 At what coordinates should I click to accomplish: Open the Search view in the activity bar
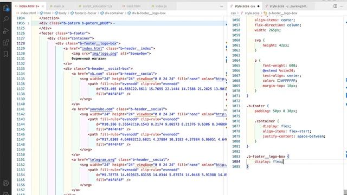[x=6, y=19]
